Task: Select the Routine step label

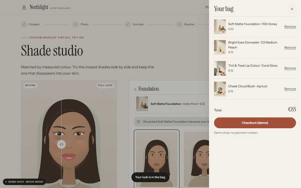Action: tap(189, 24)
